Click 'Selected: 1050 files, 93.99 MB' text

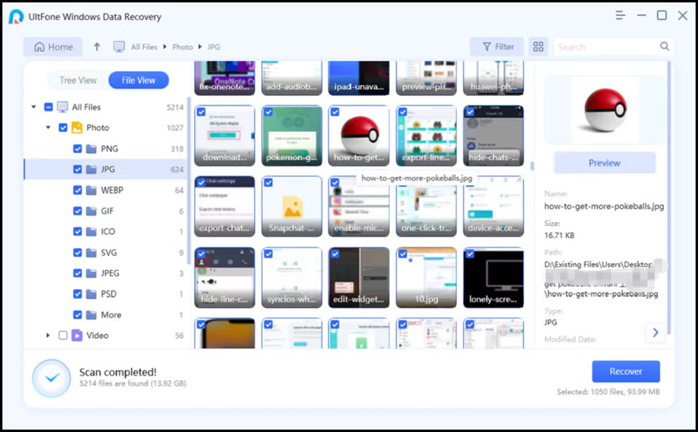click(x=608, y=392)
